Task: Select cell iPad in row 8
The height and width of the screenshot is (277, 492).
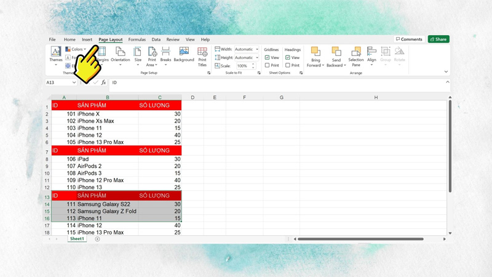Action: click(107, 159)
